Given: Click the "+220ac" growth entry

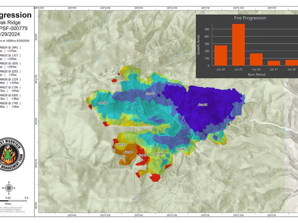Looking at the screenshot, I should [12, 59].
